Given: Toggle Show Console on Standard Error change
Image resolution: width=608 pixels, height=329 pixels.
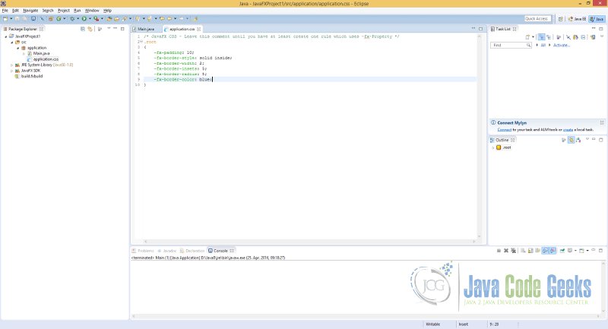Looking at the screenshot, I should [x=553, y=251].
